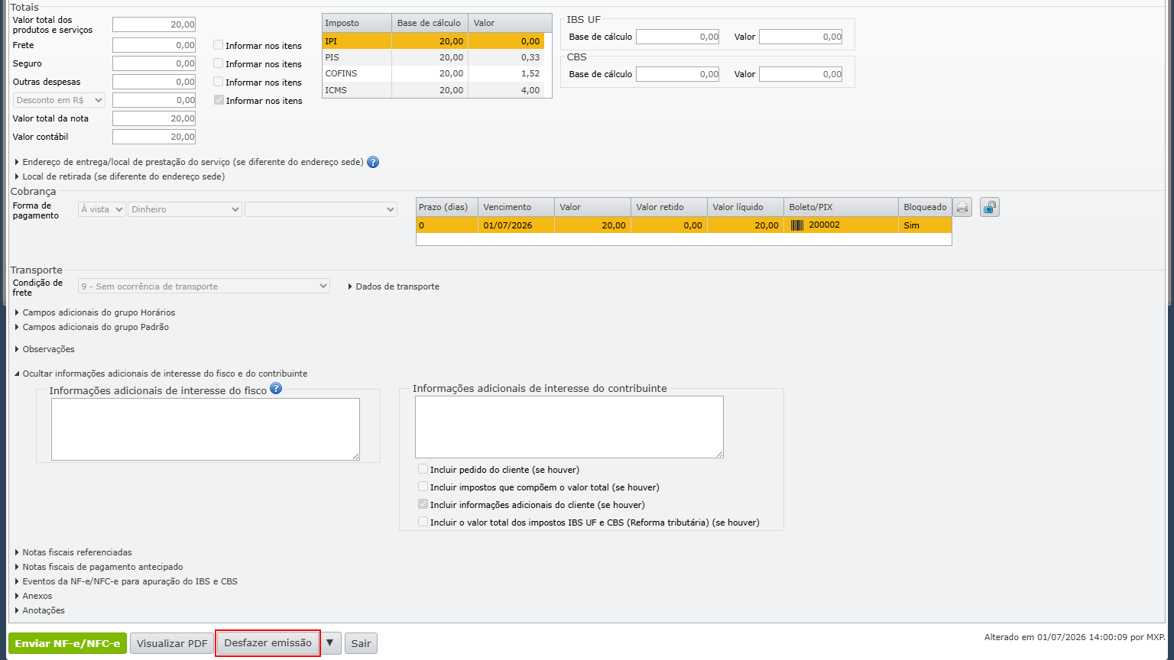
Task: Expand Local de retirada section
Action: point(123,176)
